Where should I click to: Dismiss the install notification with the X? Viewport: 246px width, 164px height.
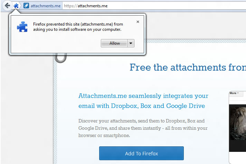138,22
